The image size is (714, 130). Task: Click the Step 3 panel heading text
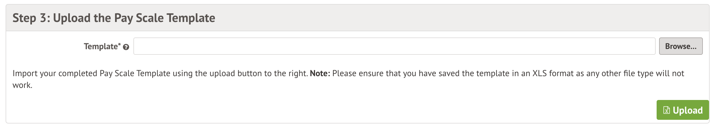114,18
